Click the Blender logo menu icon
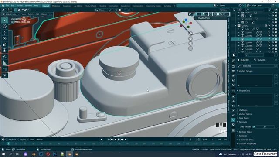The height and width of the screenshot is (157, 279). click(3, 6)
